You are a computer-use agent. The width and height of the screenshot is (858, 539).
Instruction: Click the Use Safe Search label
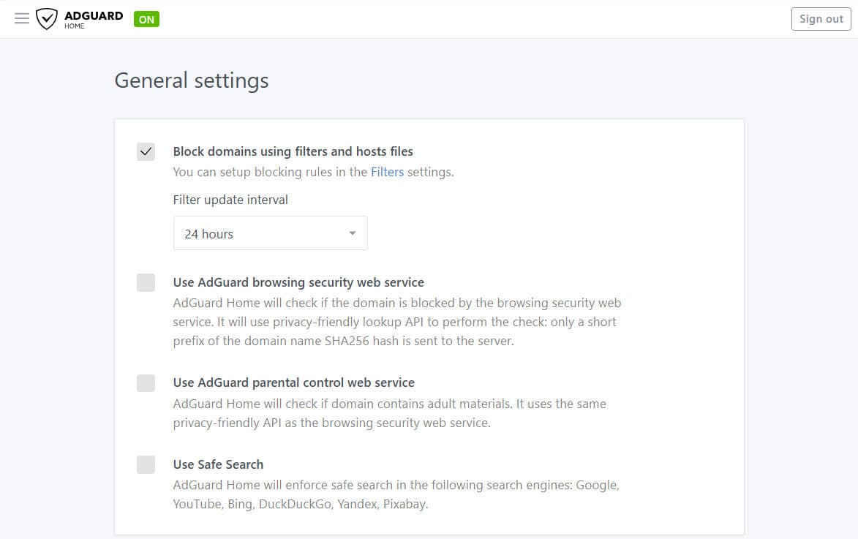218,464
